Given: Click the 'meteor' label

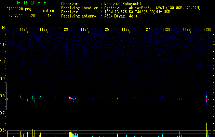Looking at the screenshot, I should (x=49, y=11).
